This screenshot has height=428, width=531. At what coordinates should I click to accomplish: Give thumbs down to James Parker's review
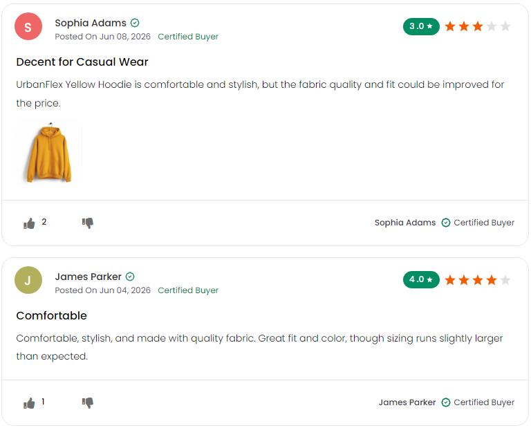(x=88, y=403)
